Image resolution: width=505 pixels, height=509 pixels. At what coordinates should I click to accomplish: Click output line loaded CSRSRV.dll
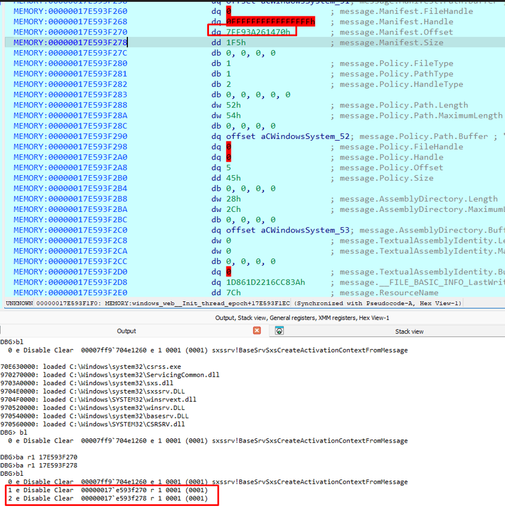[x=92, y=424]
